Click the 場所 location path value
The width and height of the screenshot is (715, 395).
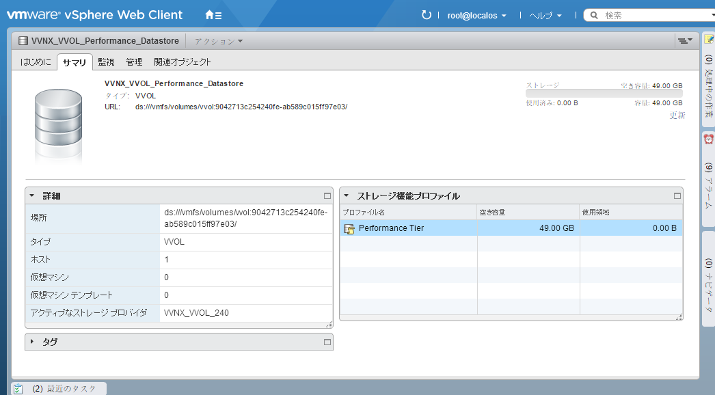coord(246,218)
